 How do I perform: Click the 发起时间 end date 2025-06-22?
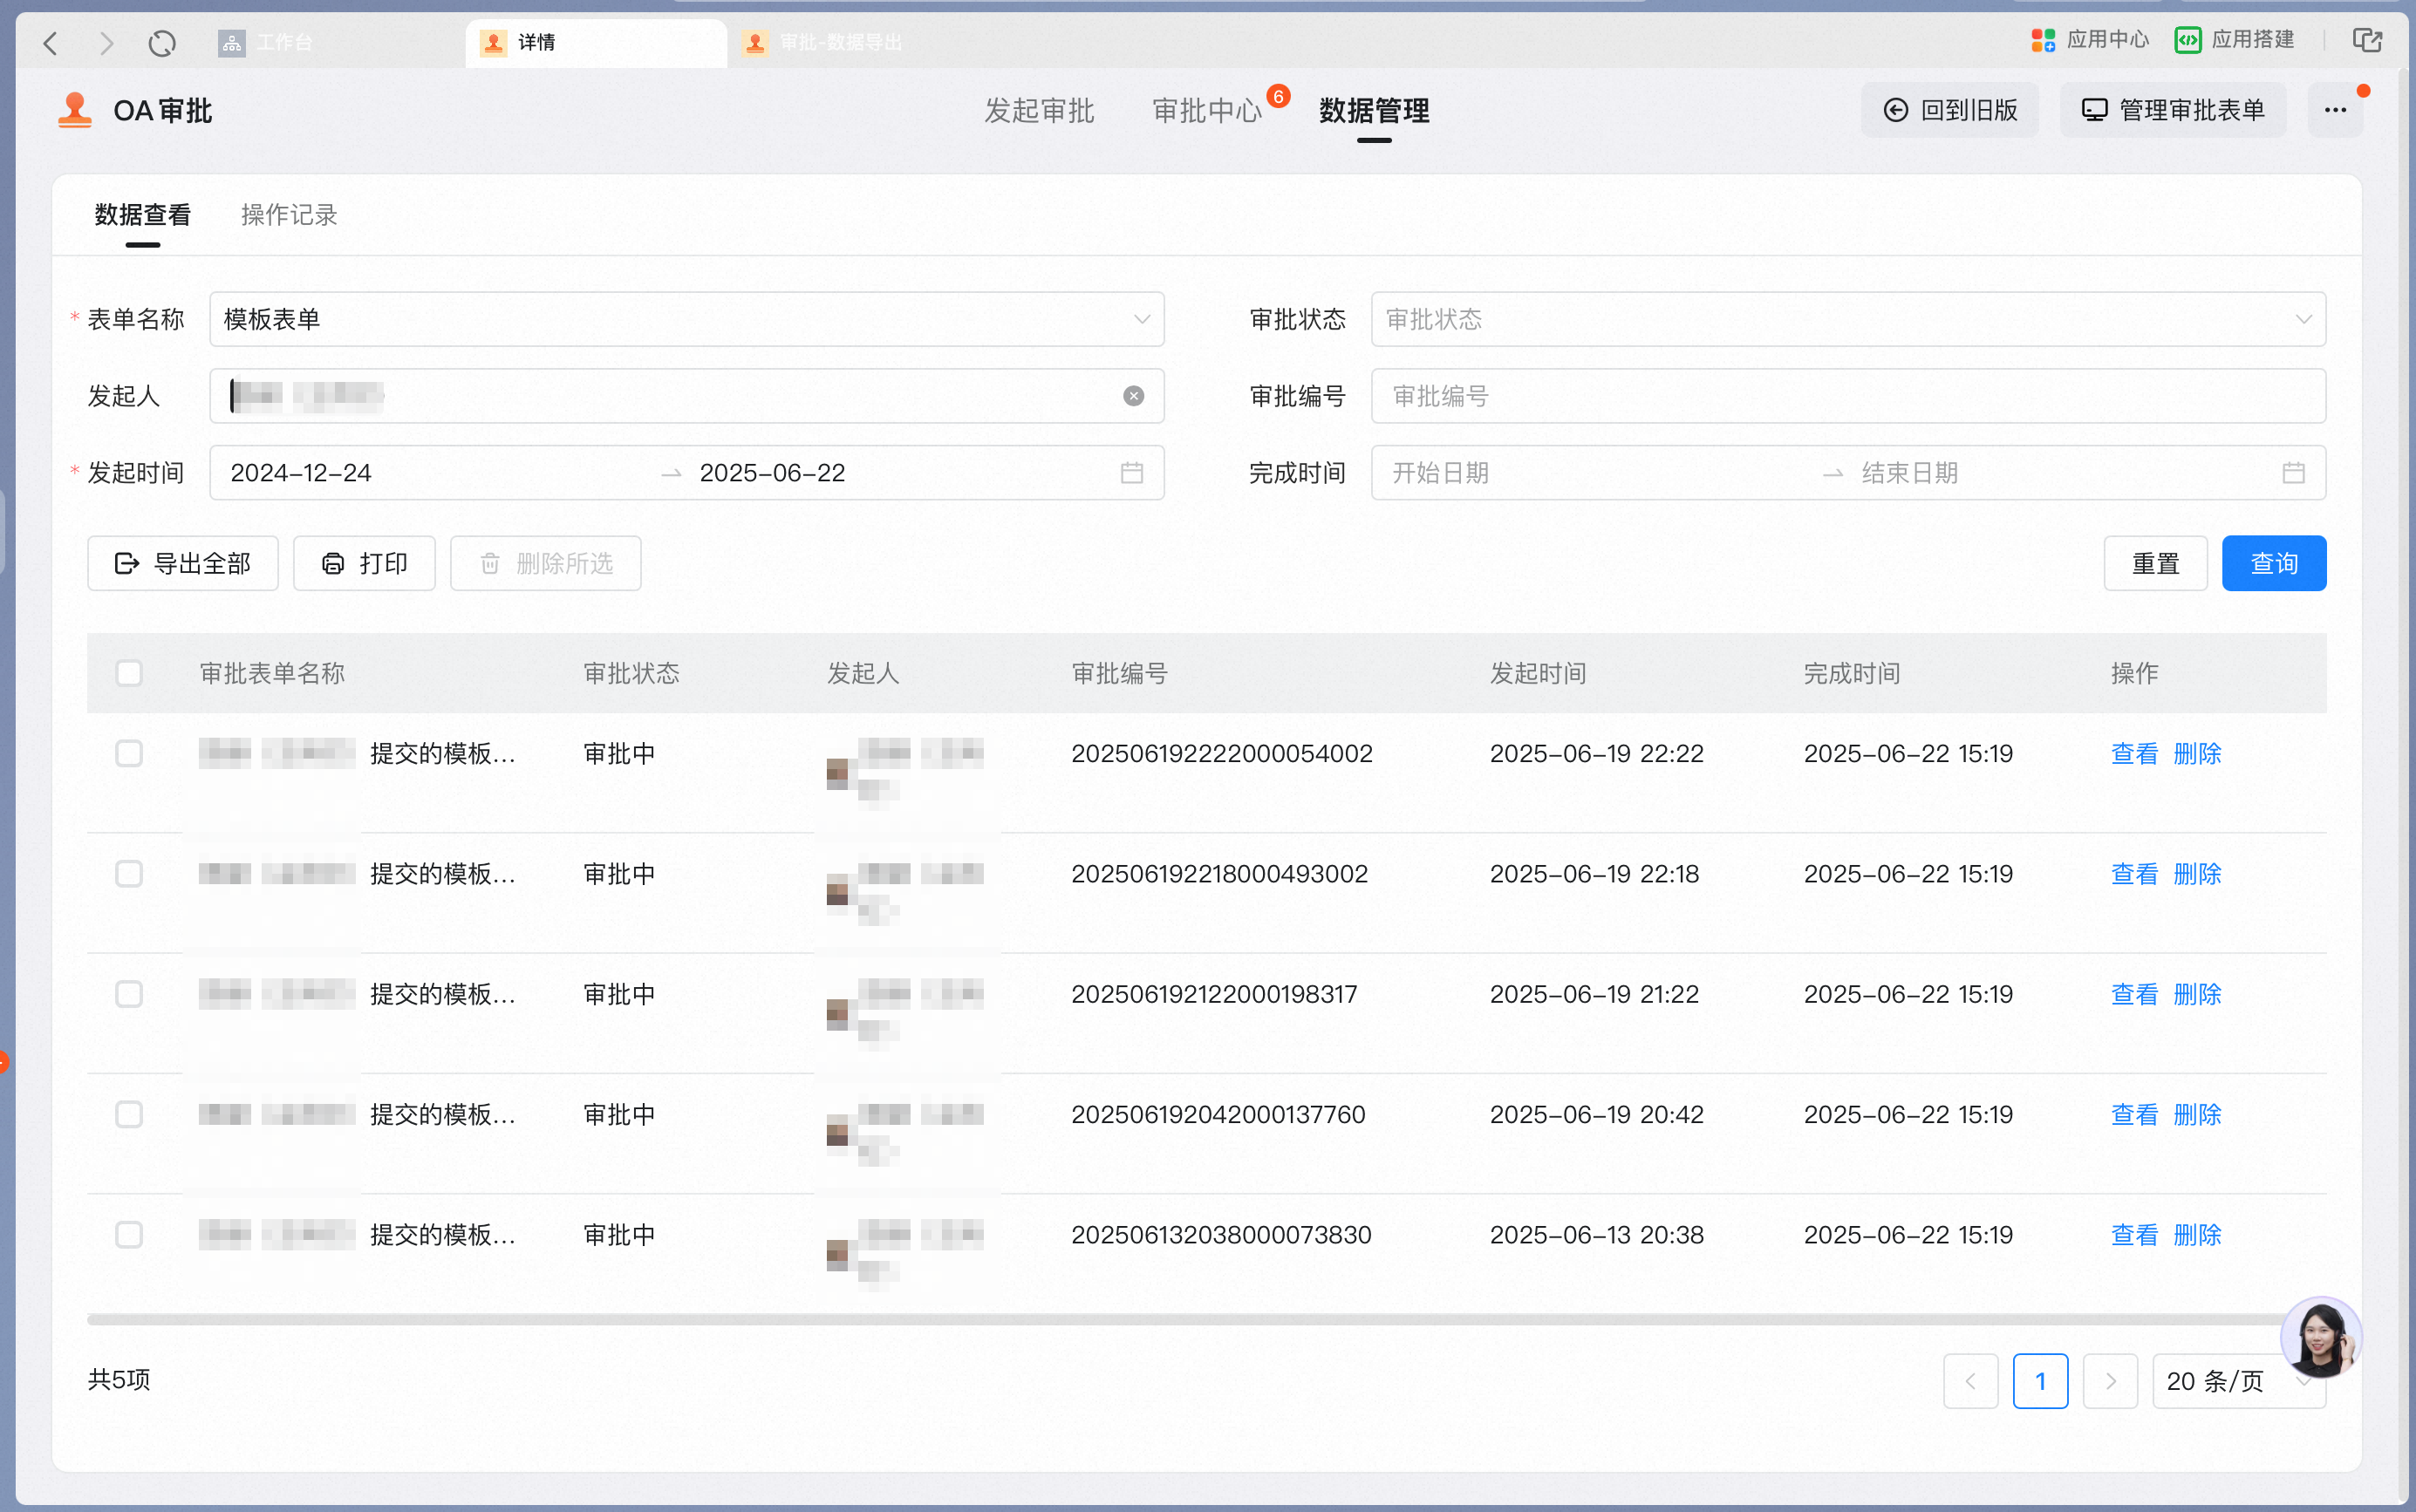coord(772,473)
